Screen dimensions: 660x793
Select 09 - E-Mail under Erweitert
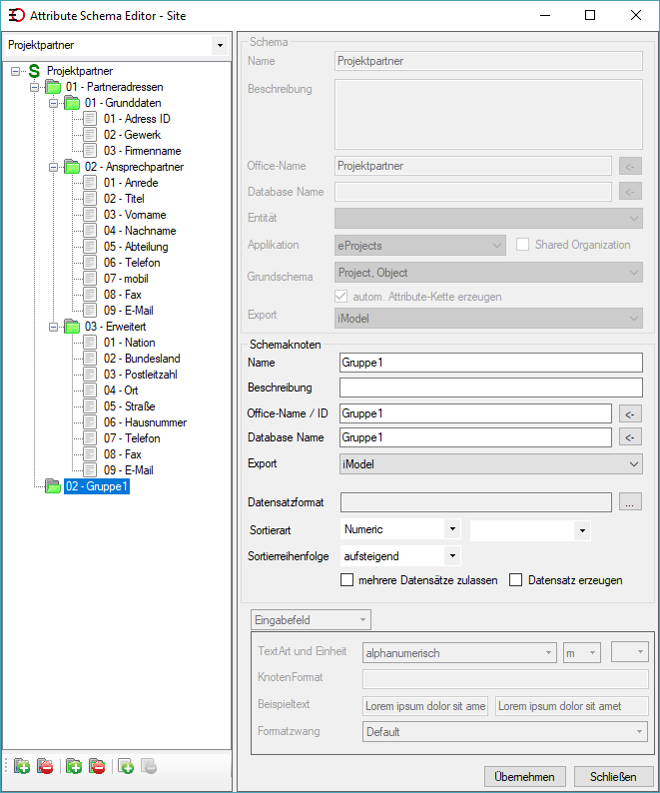coord(129,470)
